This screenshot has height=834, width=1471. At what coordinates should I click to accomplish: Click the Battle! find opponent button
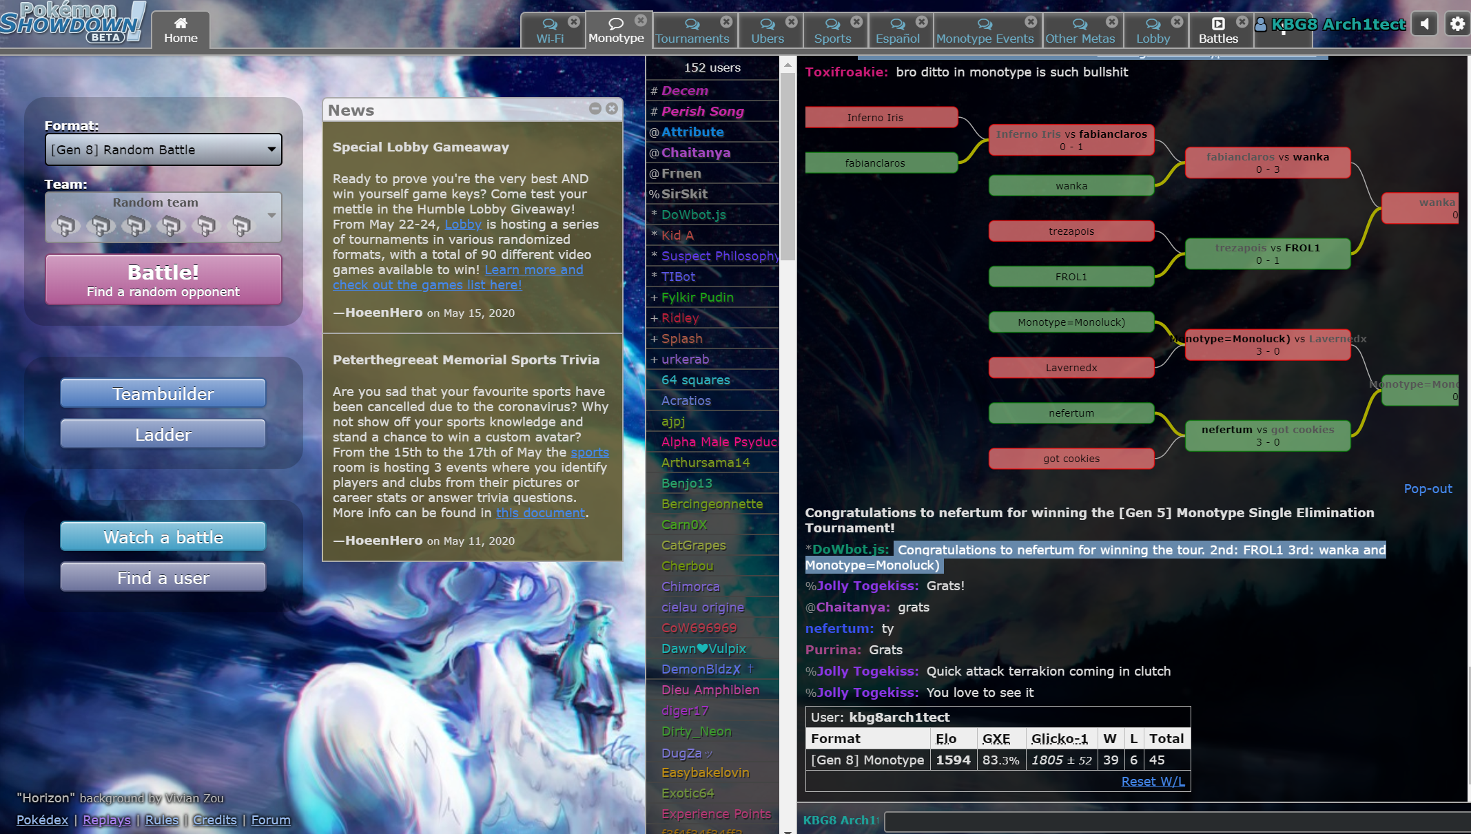pos(163,280)
